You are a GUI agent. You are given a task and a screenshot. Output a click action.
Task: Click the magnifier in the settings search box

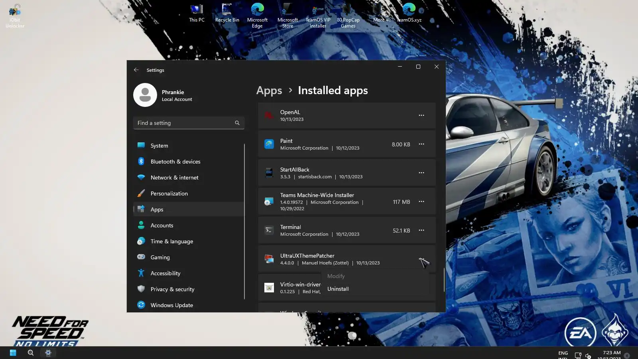coord(237,123)
